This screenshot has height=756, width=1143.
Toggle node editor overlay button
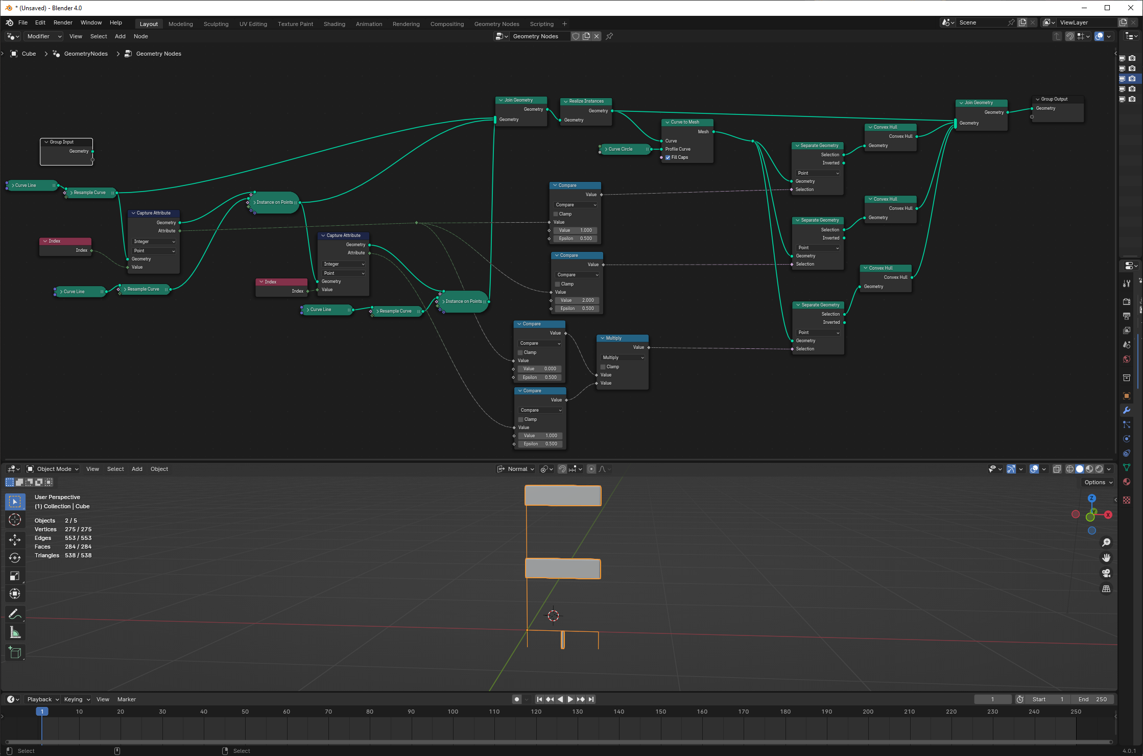(x=1099, y=36)
